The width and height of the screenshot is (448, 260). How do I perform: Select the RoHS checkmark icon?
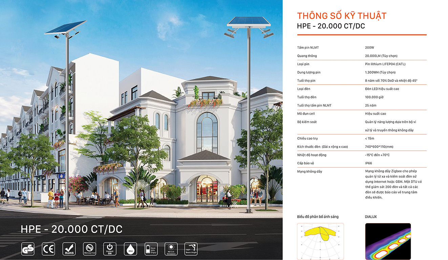click(x=69, y=249)
